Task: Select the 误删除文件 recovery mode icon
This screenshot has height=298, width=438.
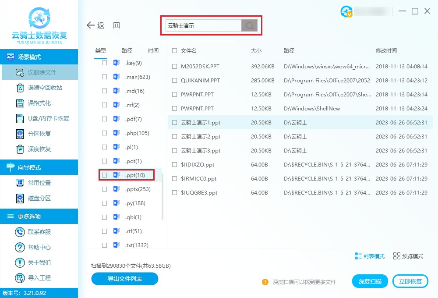Action: click(20, 72)
